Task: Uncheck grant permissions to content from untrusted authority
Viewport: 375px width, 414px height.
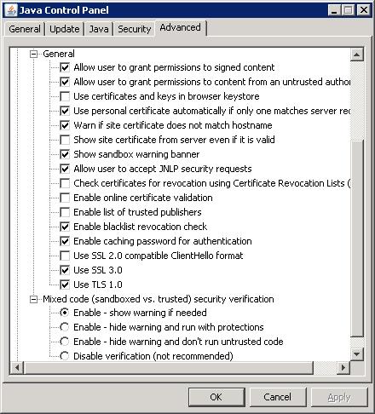Action: click(65, 82)
